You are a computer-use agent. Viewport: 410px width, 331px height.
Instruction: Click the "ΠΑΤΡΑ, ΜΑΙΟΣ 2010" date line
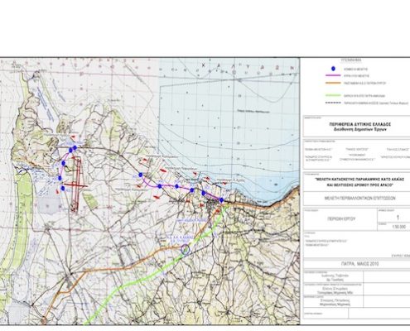tap(359, 264)
